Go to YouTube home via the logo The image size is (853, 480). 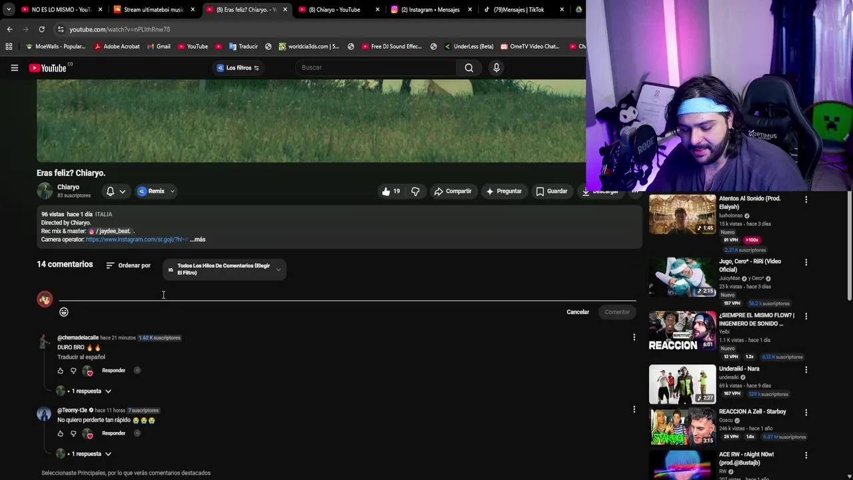(48, 67)
